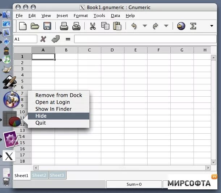Click into the formula entry bar
Viewport: 221px width, 193px height.
click(145, 39)
